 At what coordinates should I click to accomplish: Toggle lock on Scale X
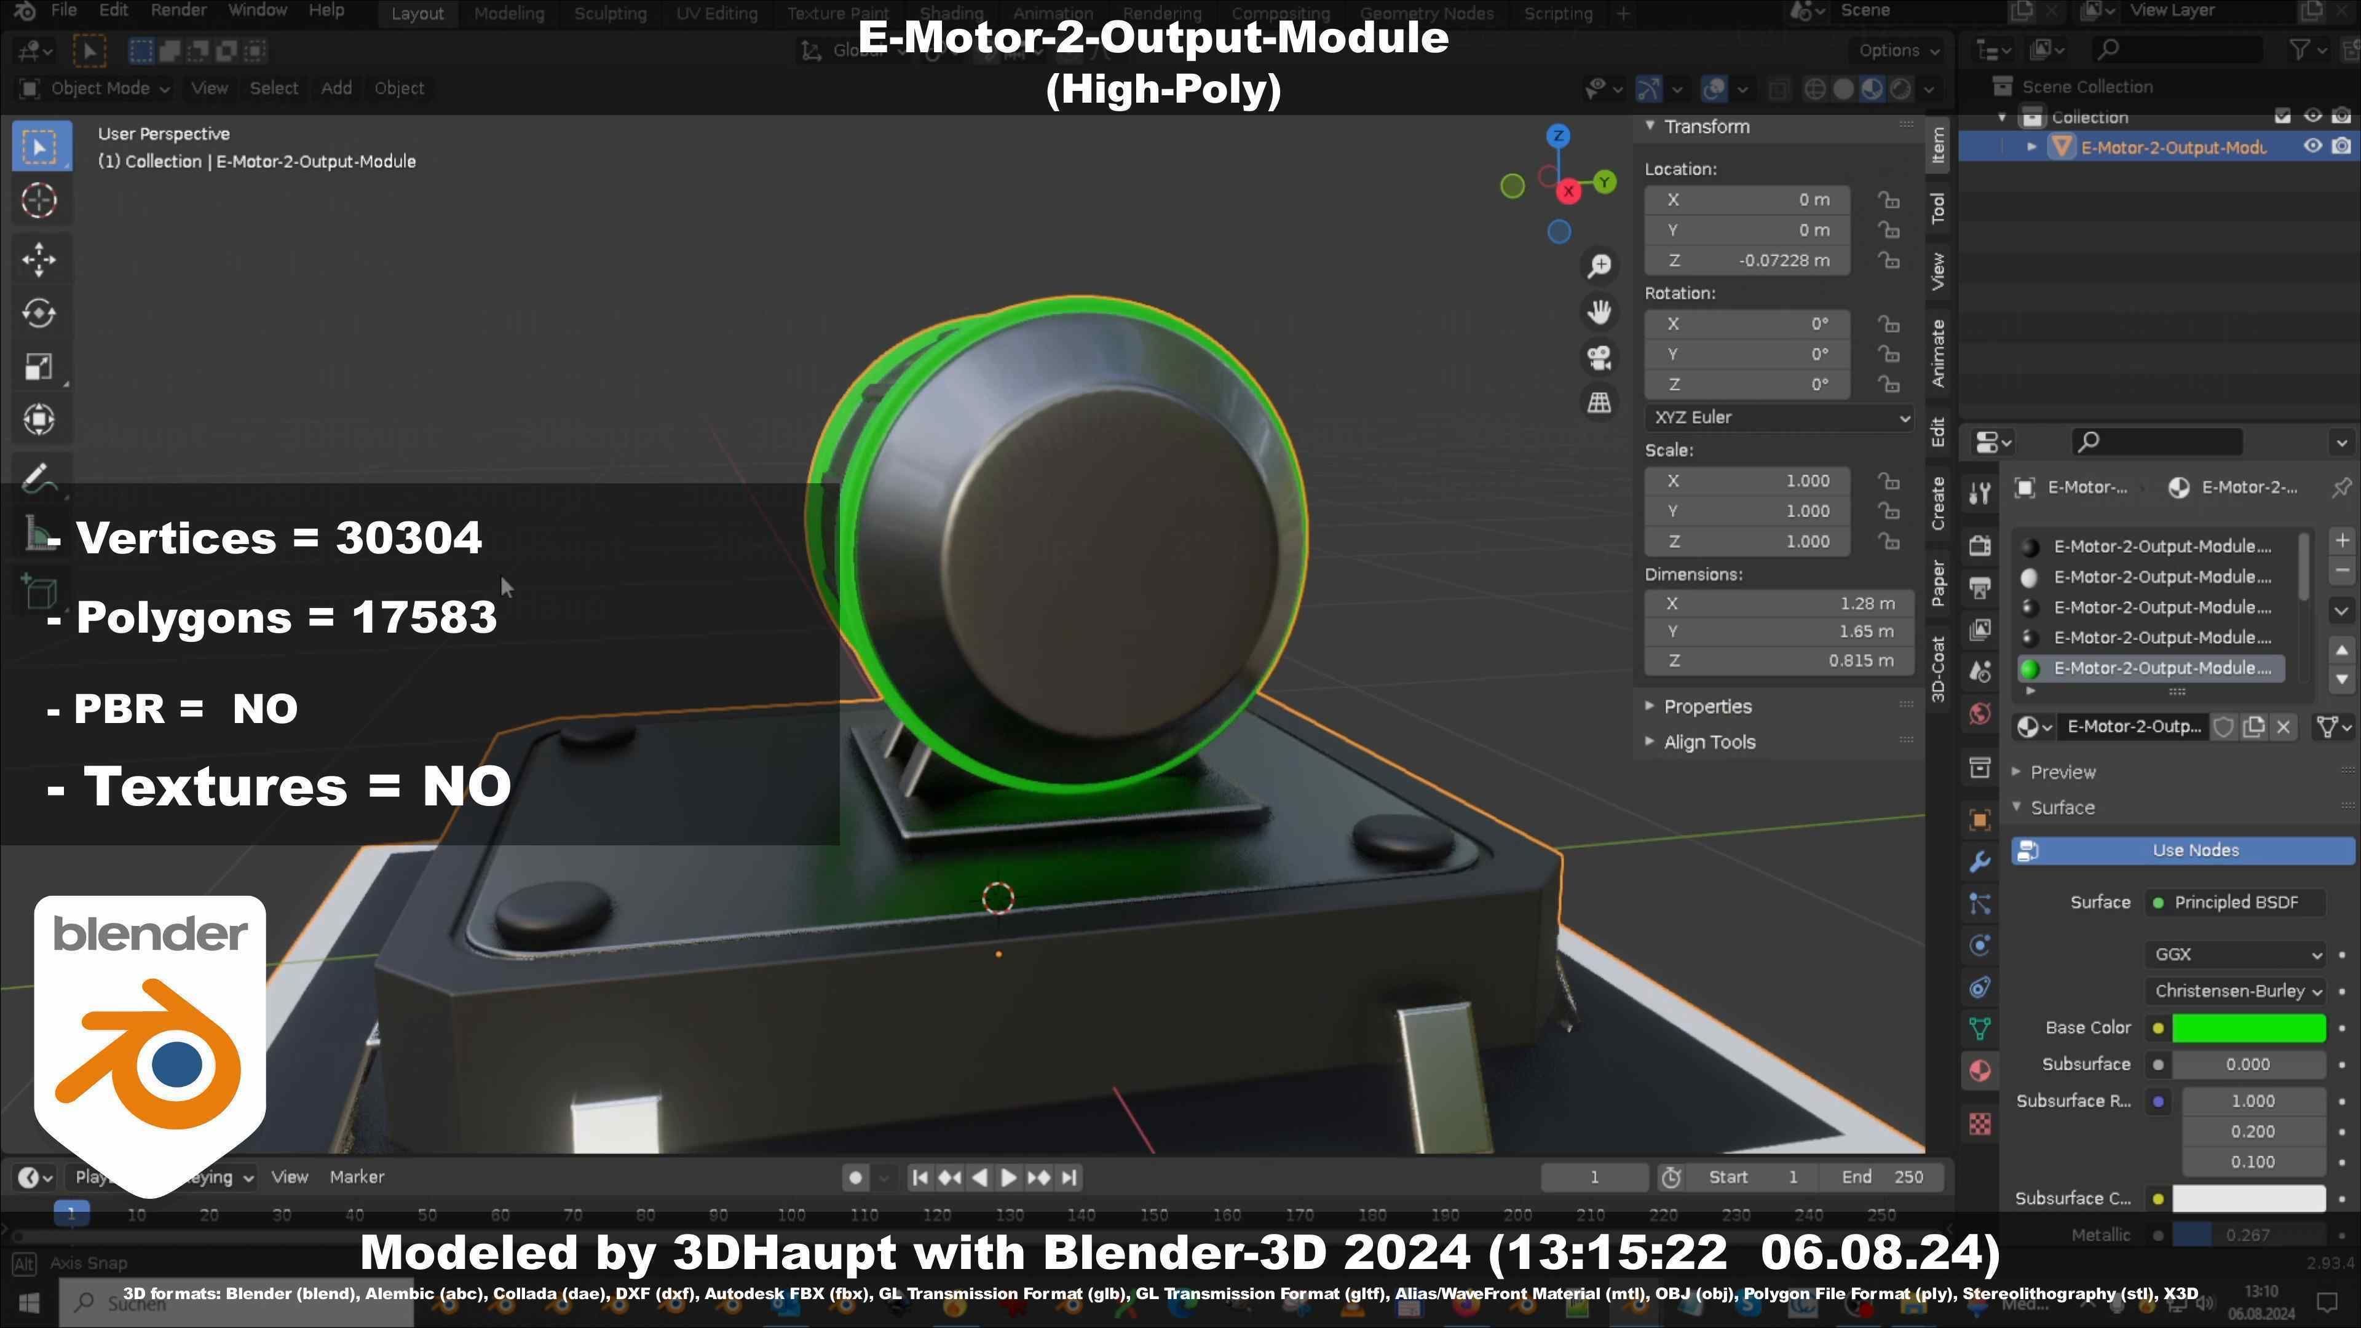click(1888, 480)
